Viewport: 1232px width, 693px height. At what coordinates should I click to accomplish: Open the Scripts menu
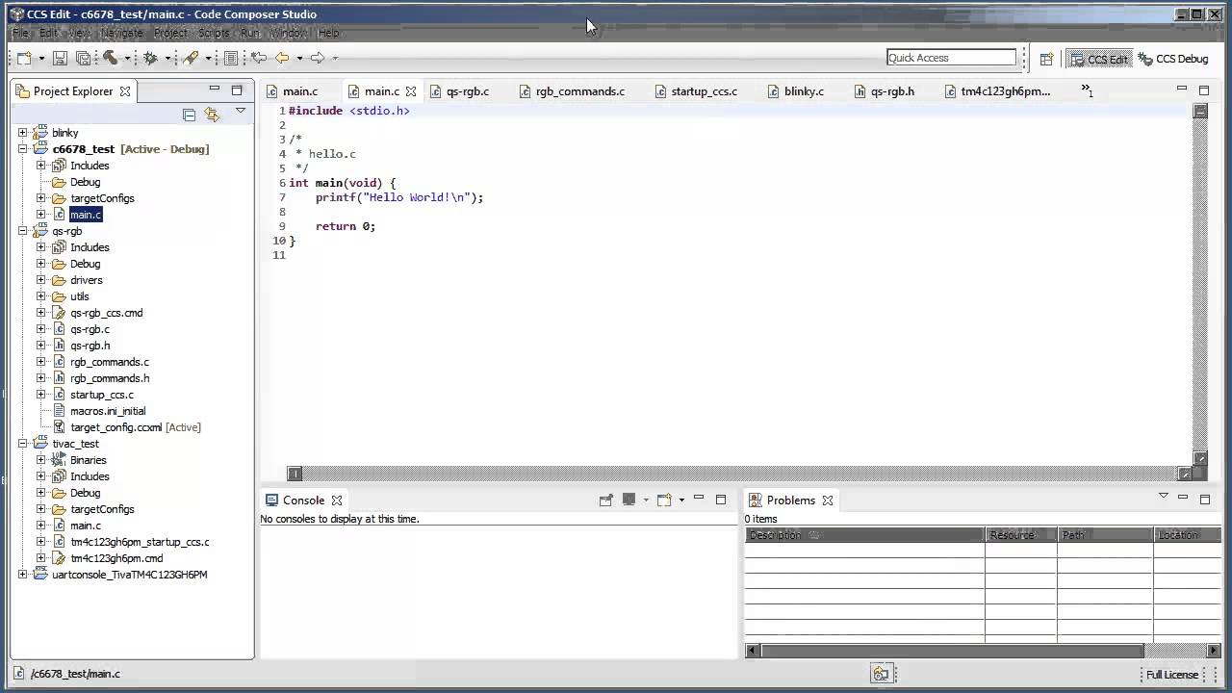click(x=214, y=33)
